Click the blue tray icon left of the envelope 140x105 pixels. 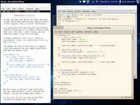80,2
